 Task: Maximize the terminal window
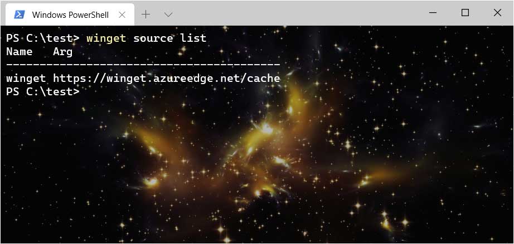click(465, 13)
